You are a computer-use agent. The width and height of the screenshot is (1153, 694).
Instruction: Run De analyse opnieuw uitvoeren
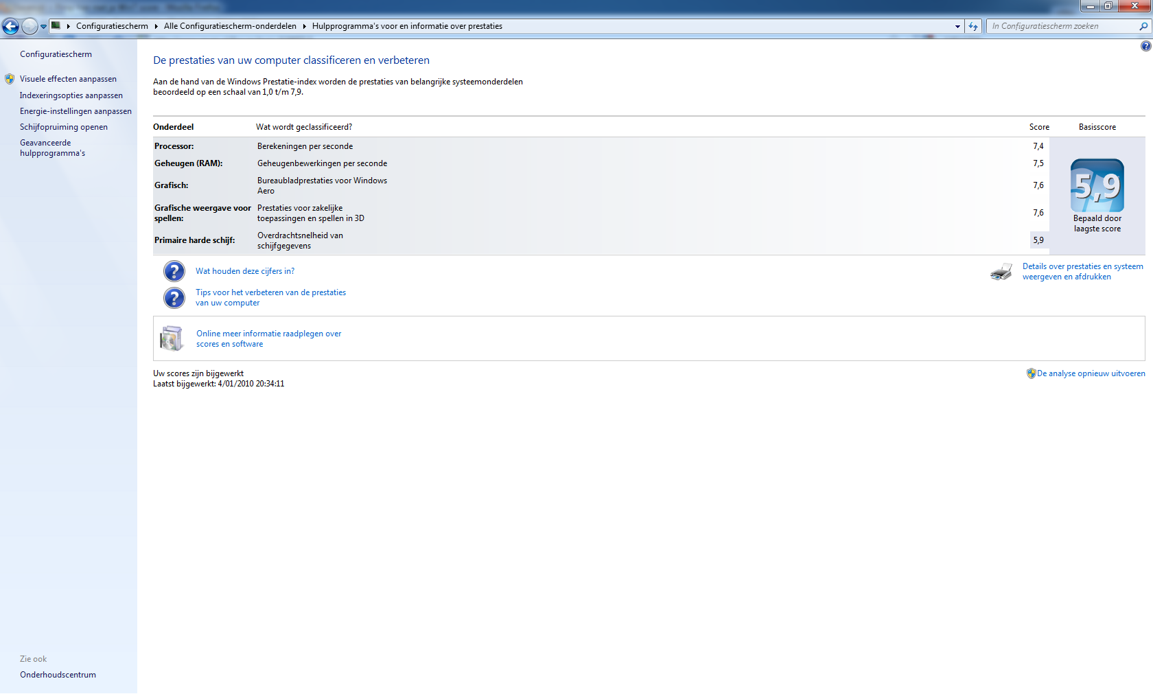(1091, 373)
